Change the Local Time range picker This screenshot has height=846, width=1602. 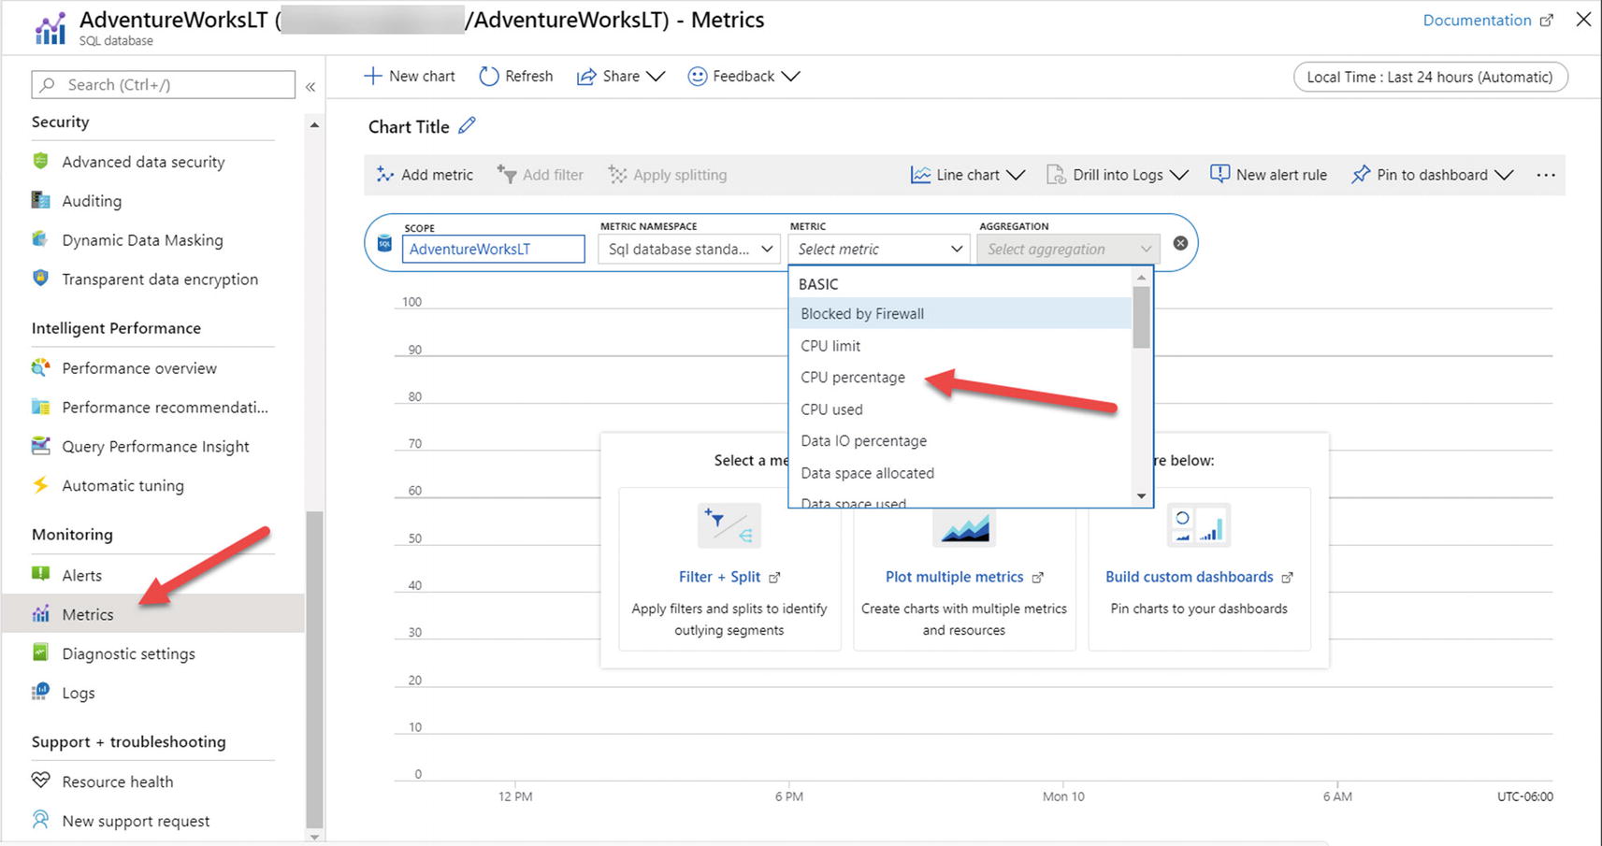(1430, 77)
